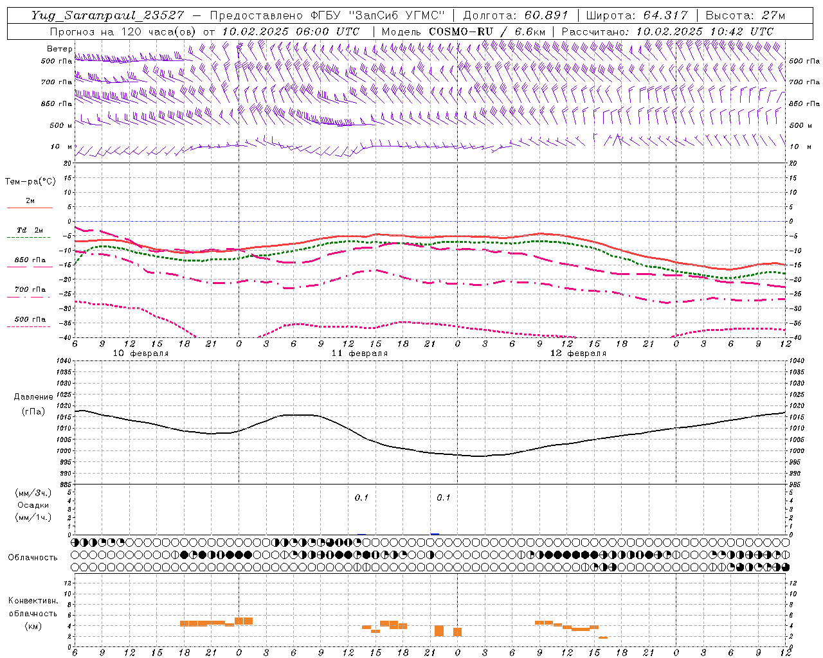Click the Td 2м dew point legend entry
This screenshot has height=658, width=823.
tap(30, 230)
